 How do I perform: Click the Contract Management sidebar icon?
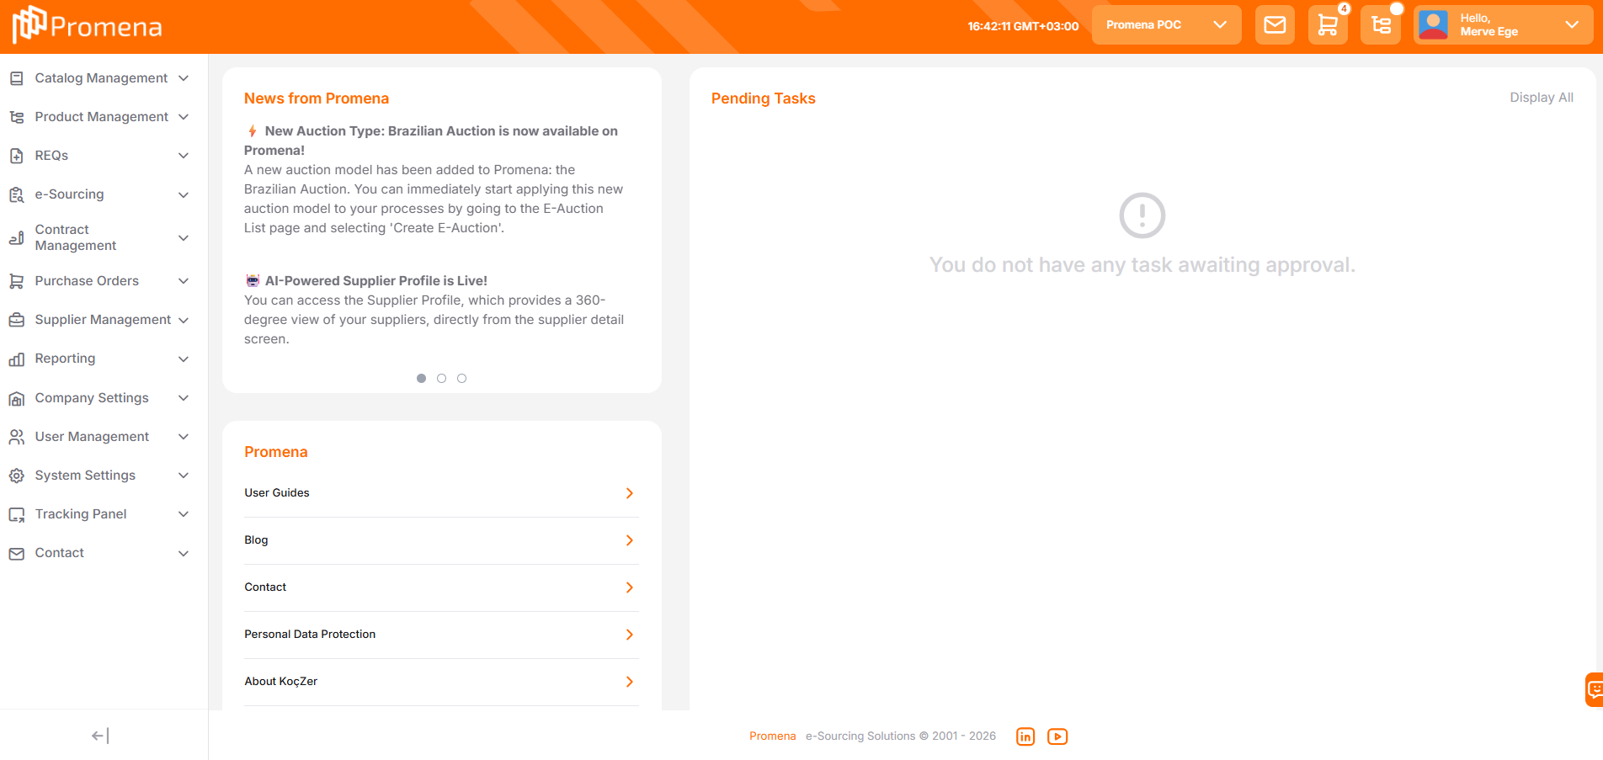click(17, 237)
